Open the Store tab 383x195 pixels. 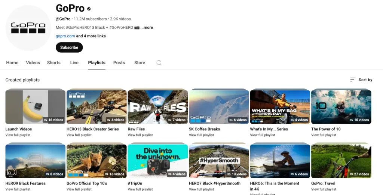140,63
